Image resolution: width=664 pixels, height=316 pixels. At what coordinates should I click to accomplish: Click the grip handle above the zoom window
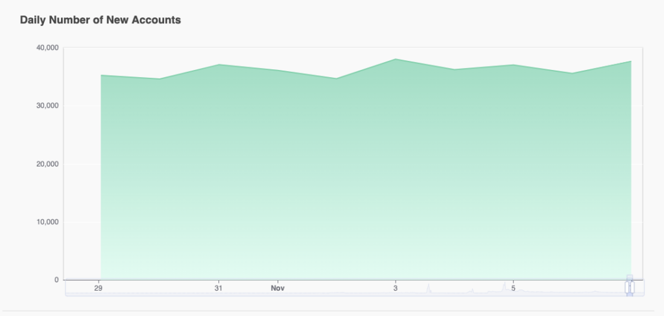click(630, 276)
